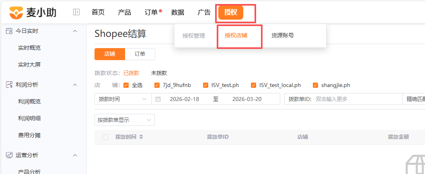Screen dimensions: 425x174
Task: Open 产品分析 in the sidebar
Action: [x=29, y=172]
